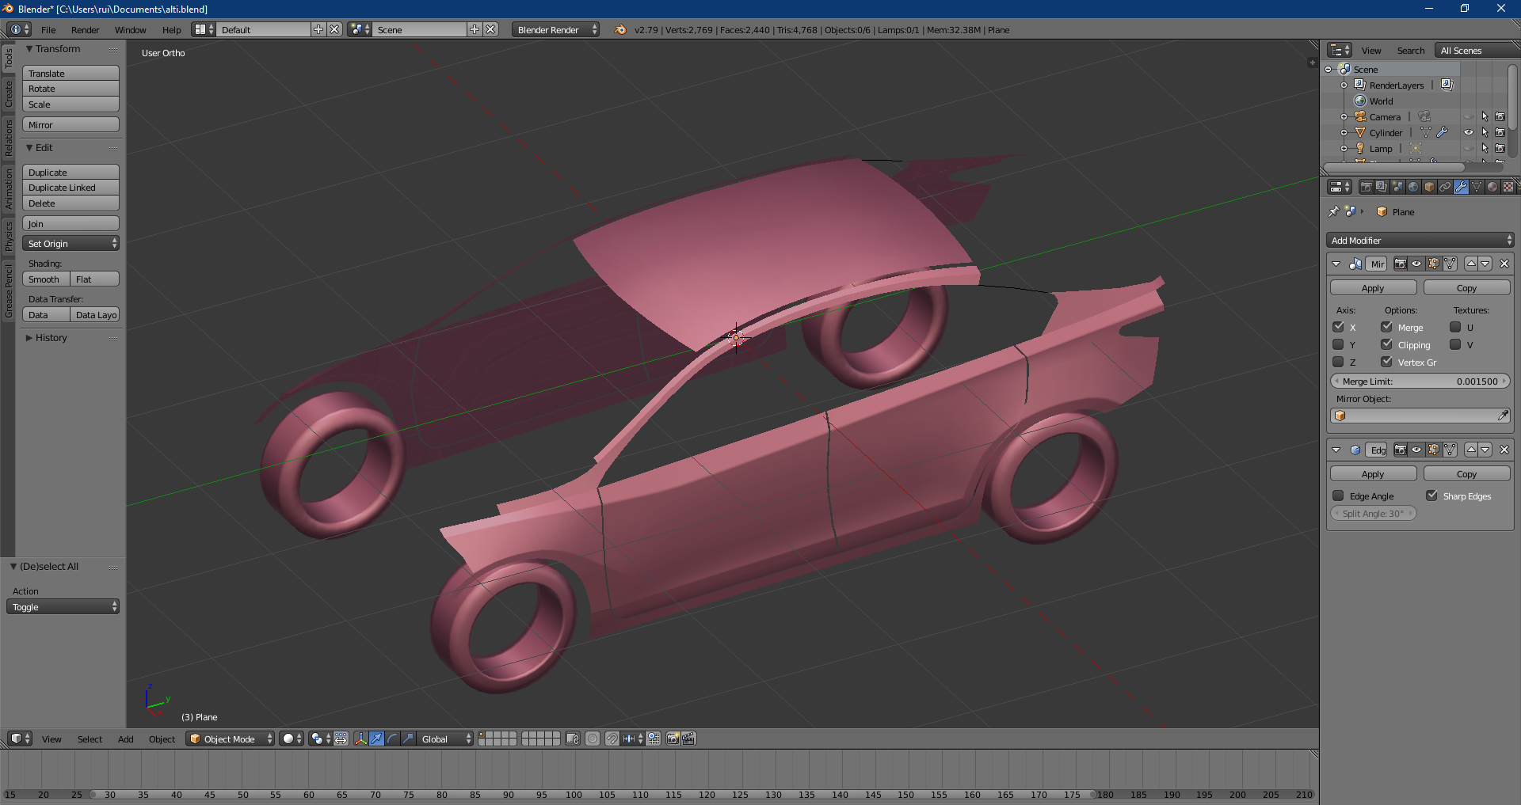This screenshot has height=805, width=1521.
Task: Switch to the Create tab in tool shelf
Action: pyautogui.click(x=9, y=93)
